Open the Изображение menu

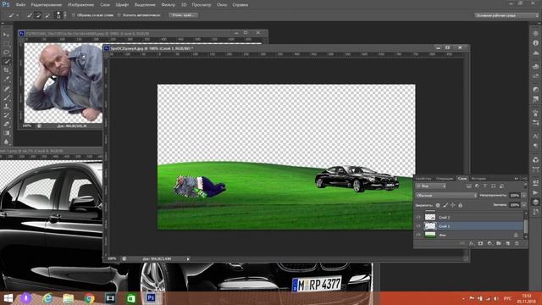81,5
